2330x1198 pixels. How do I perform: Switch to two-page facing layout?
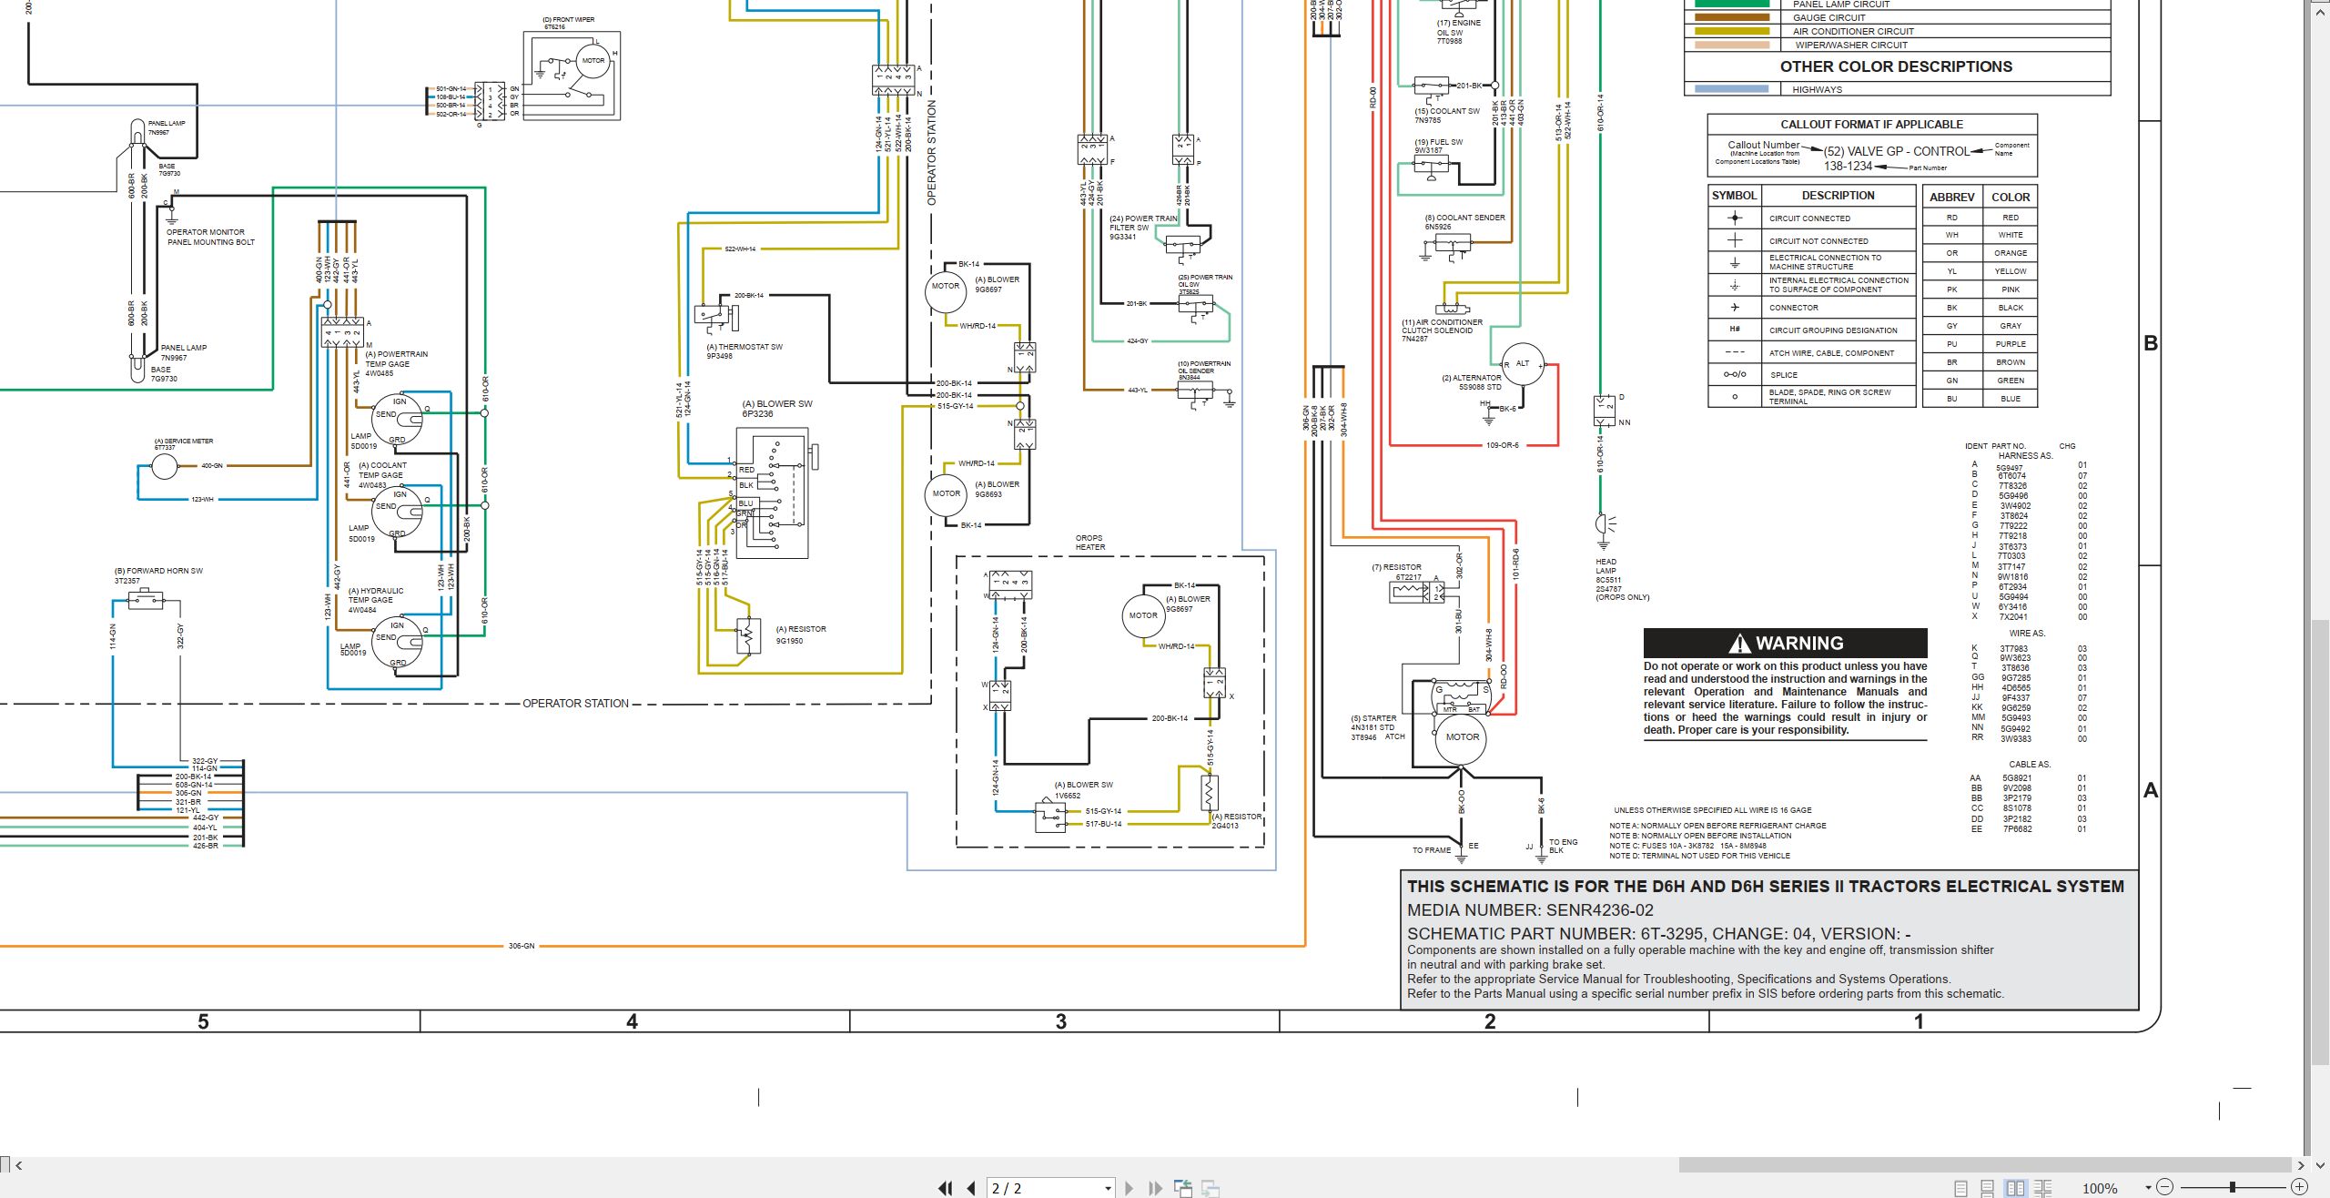(x=2015, y=1188)
